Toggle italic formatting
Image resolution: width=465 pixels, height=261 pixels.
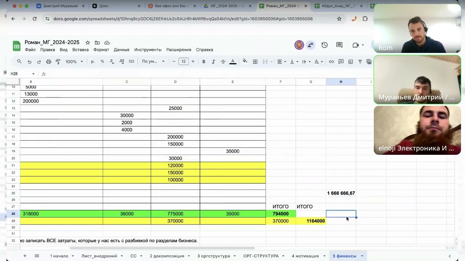[x=213, y=62]
